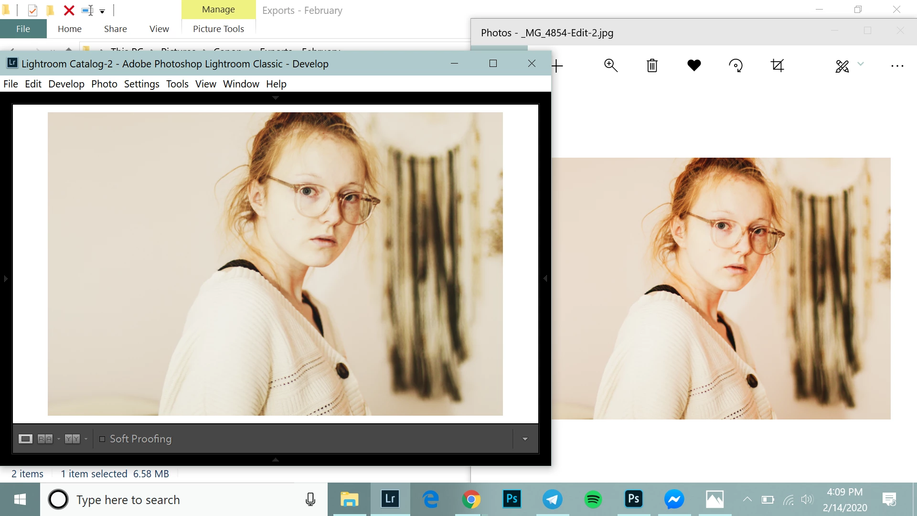
Task: Open the Edit & Create icon in Photos
Action: coord(842,66)
